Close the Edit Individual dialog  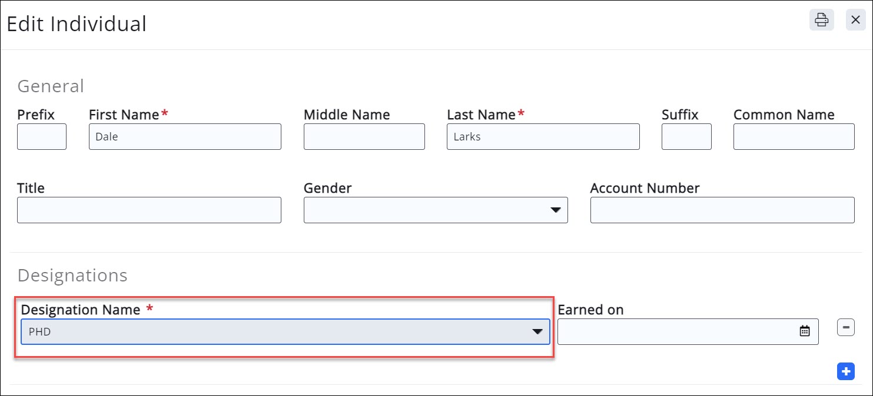(855, 20)
